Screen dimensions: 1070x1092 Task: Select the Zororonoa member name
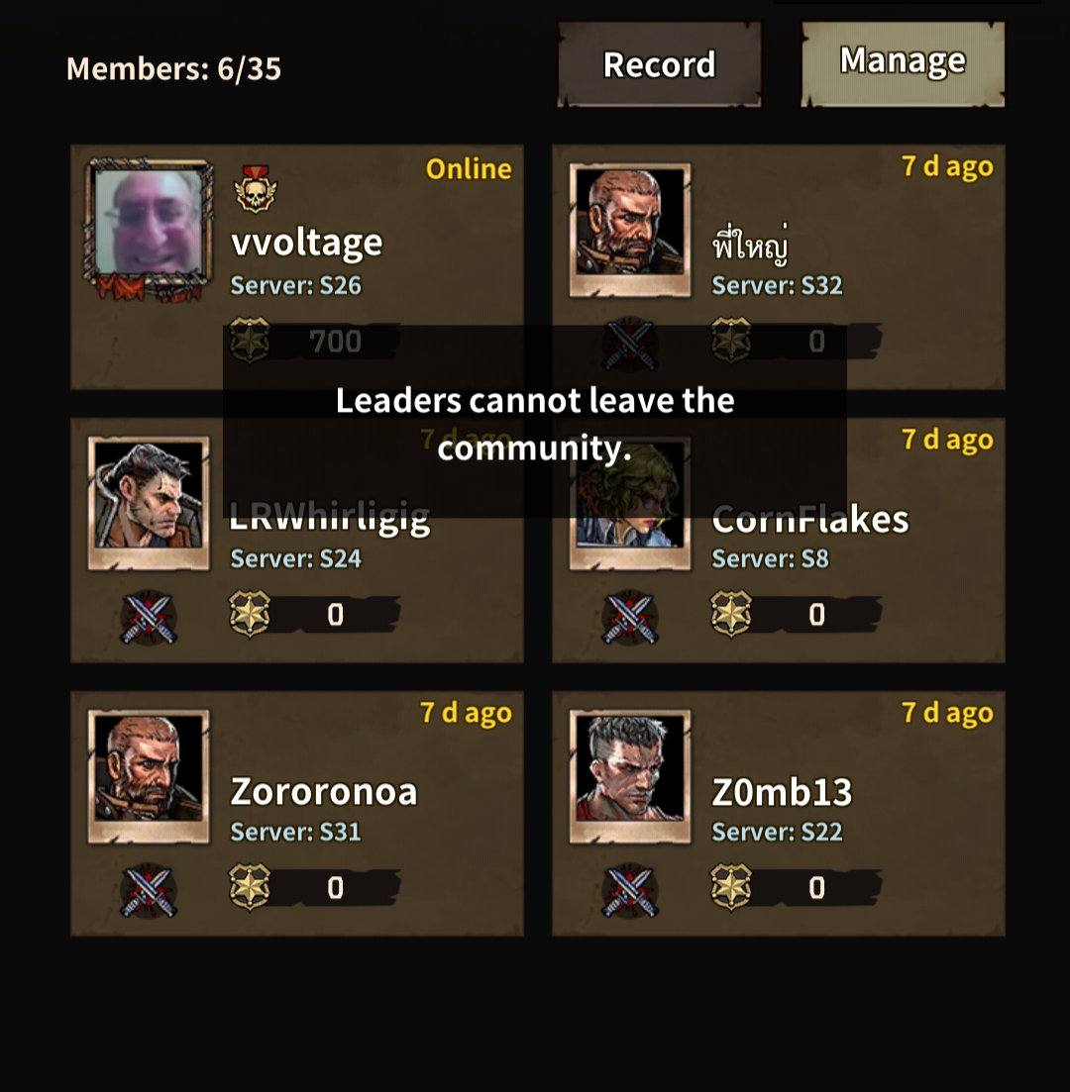point(323,792)
